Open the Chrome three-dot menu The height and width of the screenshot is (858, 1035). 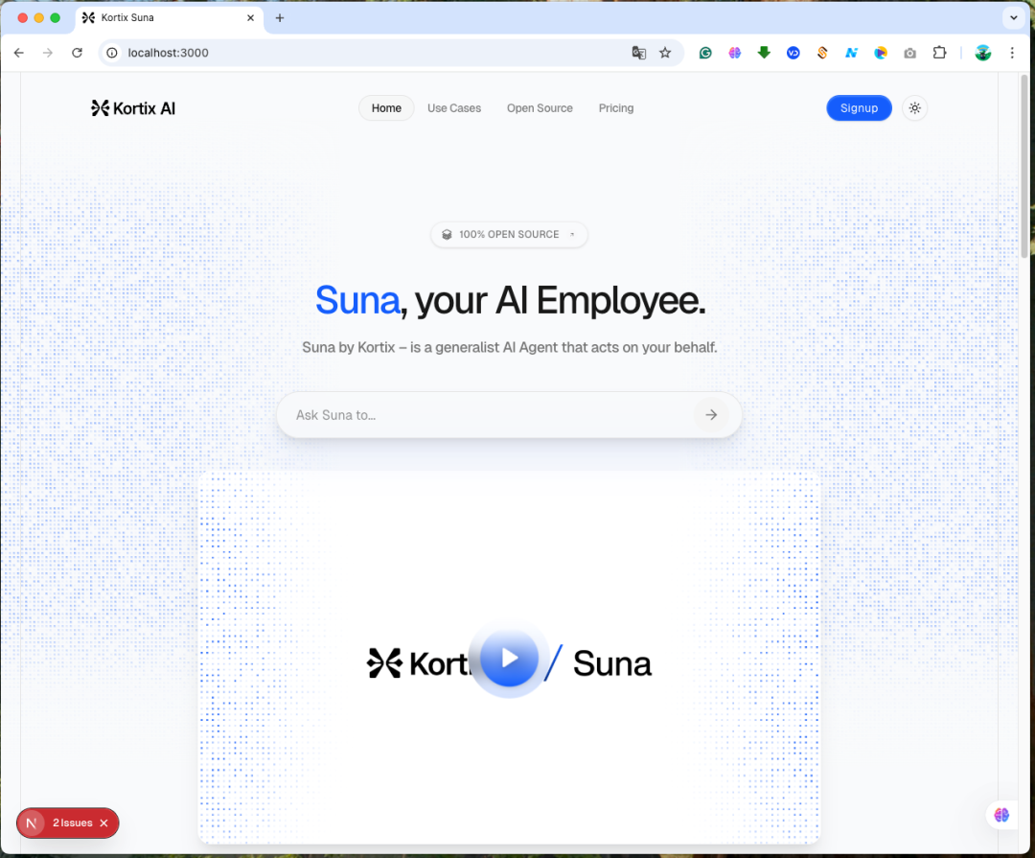tap(1012, 53)
